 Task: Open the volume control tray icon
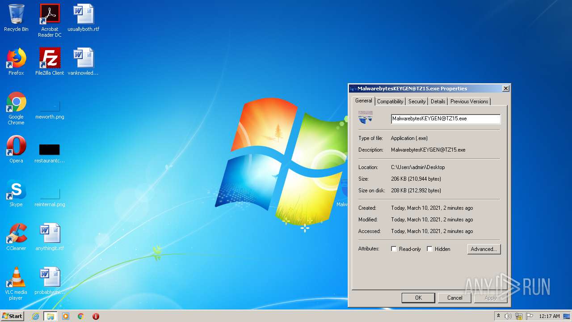pyautogui.click(x=508, y=316)
